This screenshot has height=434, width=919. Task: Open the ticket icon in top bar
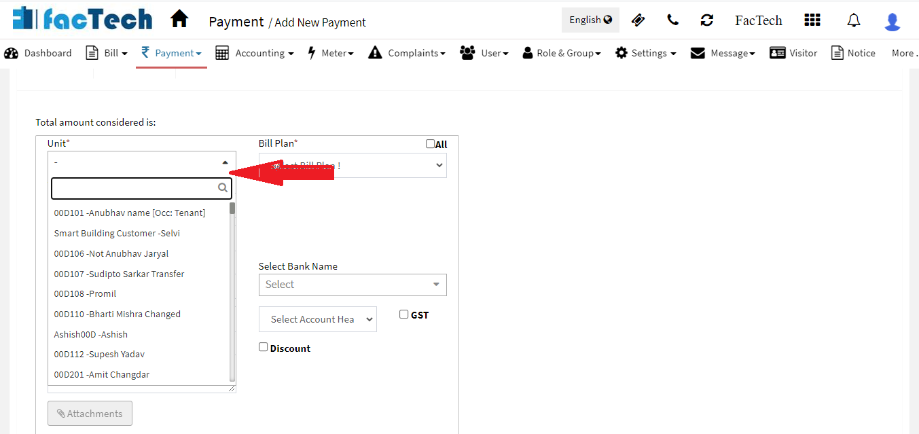coord(638,20)
